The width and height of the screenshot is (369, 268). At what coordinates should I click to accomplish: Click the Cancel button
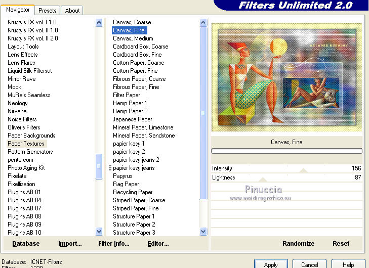(x=309, y=264)
